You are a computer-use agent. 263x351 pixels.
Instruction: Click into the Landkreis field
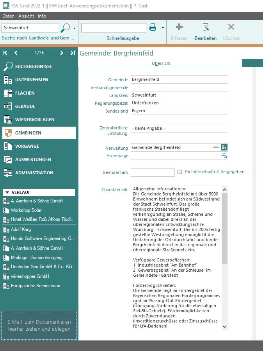179,95
